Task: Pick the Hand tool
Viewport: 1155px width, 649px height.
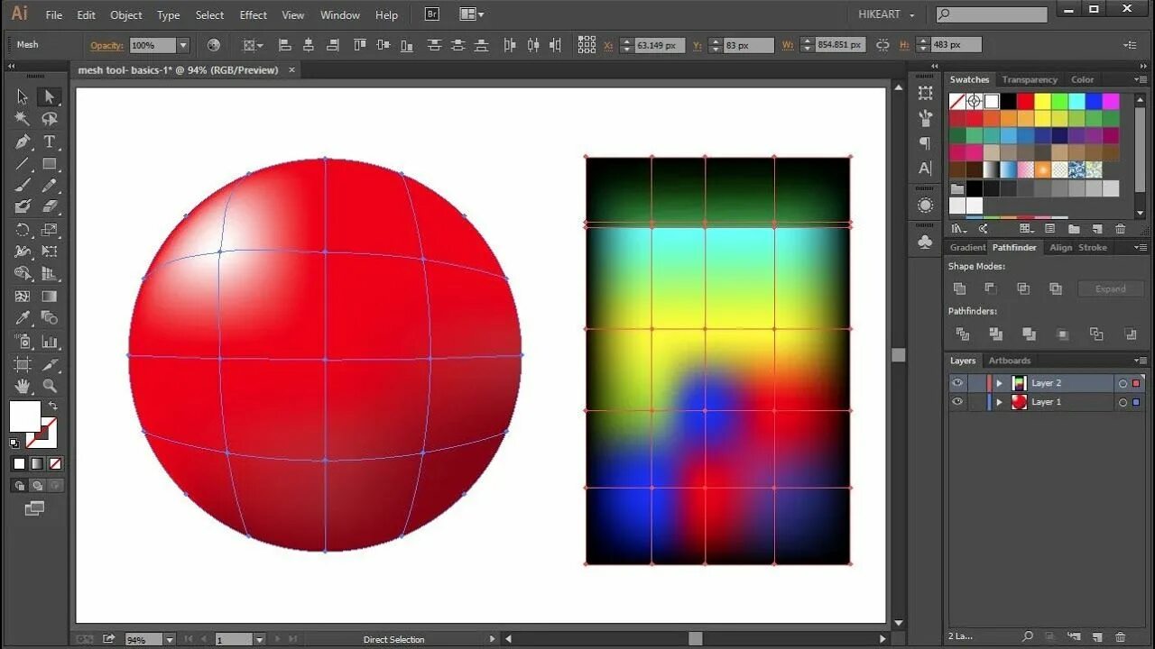Action: [23, 386]
